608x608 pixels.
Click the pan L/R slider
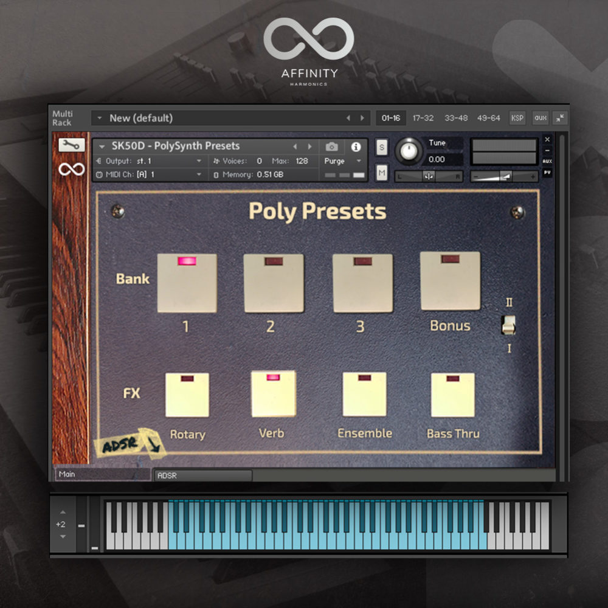[429, 177]
